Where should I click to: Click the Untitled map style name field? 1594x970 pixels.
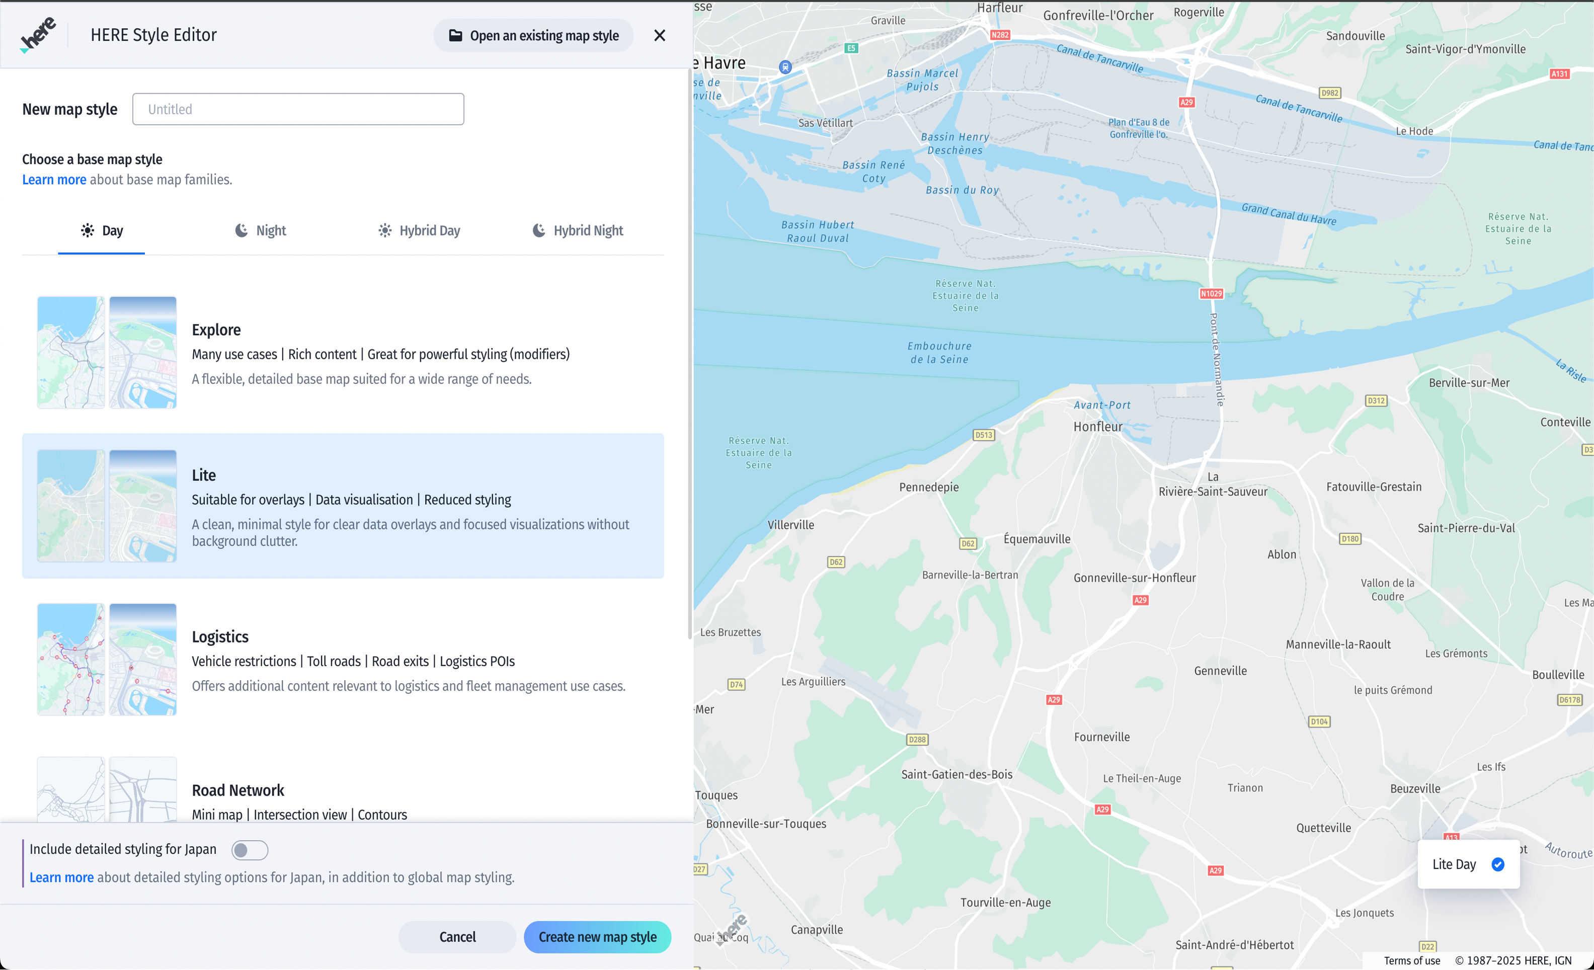(x=297, y=109)
